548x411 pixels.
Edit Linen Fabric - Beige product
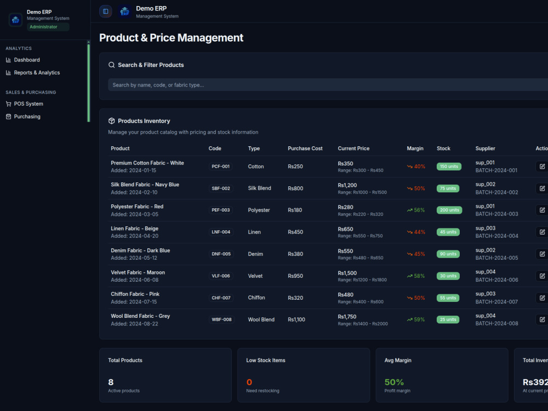point(542,232)
